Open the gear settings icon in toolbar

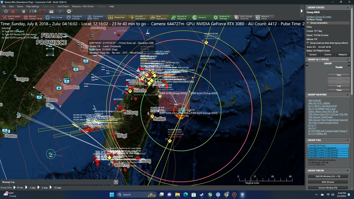point(69,12)
